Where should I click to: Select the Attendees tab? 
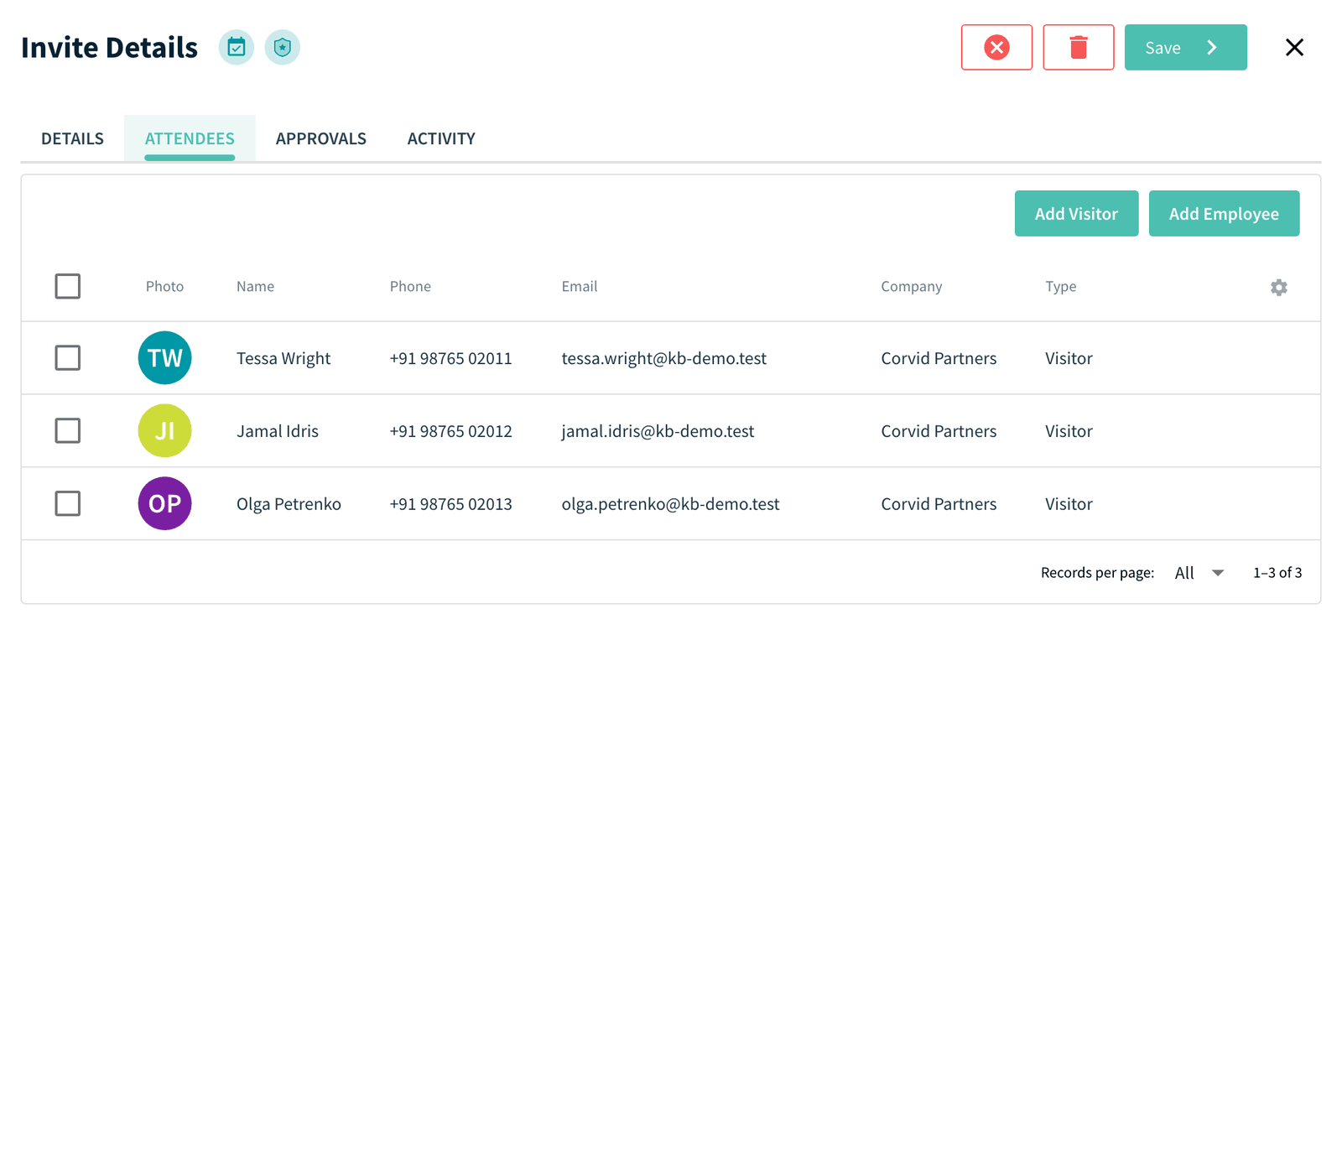(x=190, y=138)
